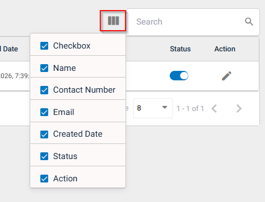This screenshot has height=202, width=265.
Task: Open the page size dropdown showing 8
Action: click(153, 108)
